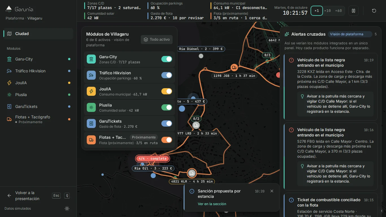Open the Ticket de combustible conciliado alert

coord(331,205)
